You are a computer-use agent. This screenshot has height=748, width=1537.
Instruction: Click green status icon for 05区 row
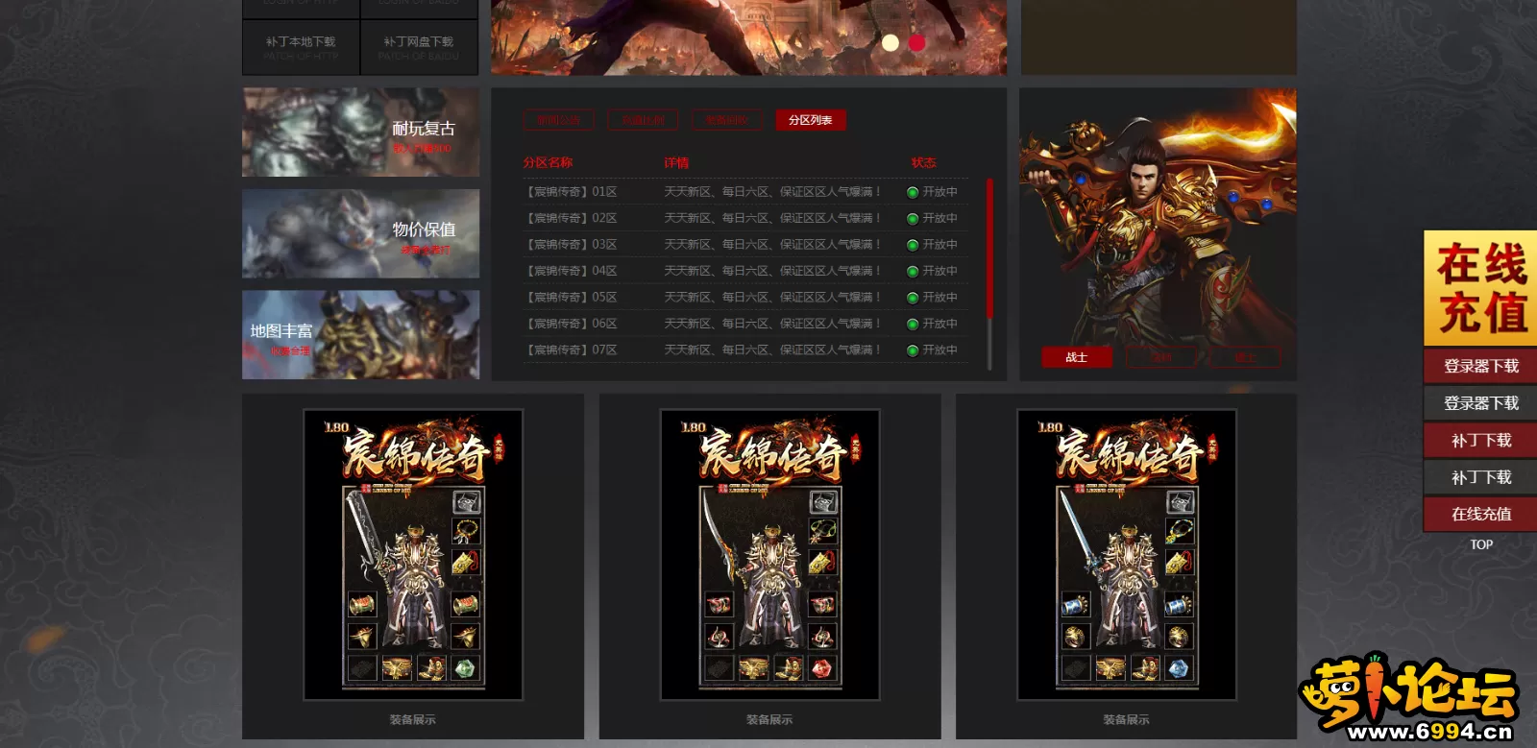pyautogui.click(x=913, y=298)
